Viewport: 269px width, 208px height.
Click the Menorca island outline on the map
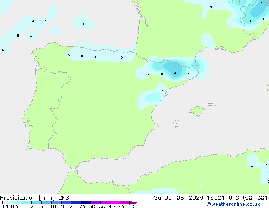click(212, 105)
